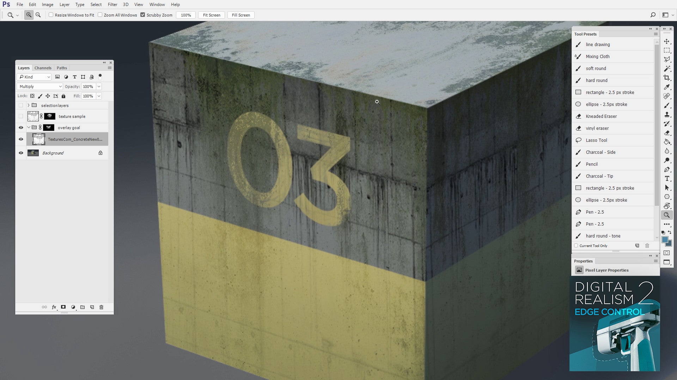Select the Crop tool
The height and width of the screenshot is (380, 677).
point(666,78)
